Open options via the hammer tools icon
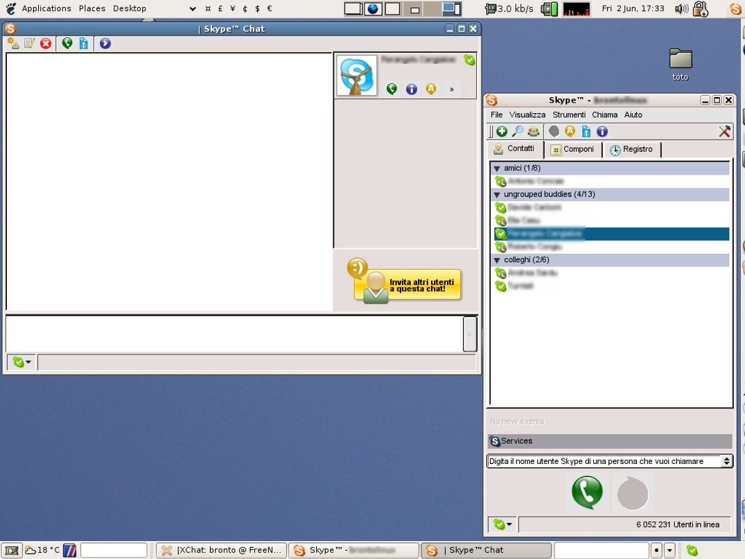The width and height of the screenshot is (745, 559). (x=725, y=132)
